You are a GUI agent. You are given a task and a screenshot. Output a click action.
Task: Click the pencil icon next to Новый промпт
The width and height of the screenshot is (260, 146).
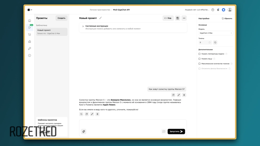[x=101, y=18]
